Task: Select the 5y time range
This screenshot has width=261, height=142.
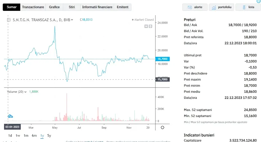Action: point(49,136)
